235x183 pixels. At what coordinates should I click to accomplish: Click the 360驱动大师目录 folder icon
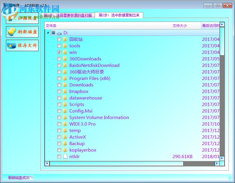coord(65,72)
